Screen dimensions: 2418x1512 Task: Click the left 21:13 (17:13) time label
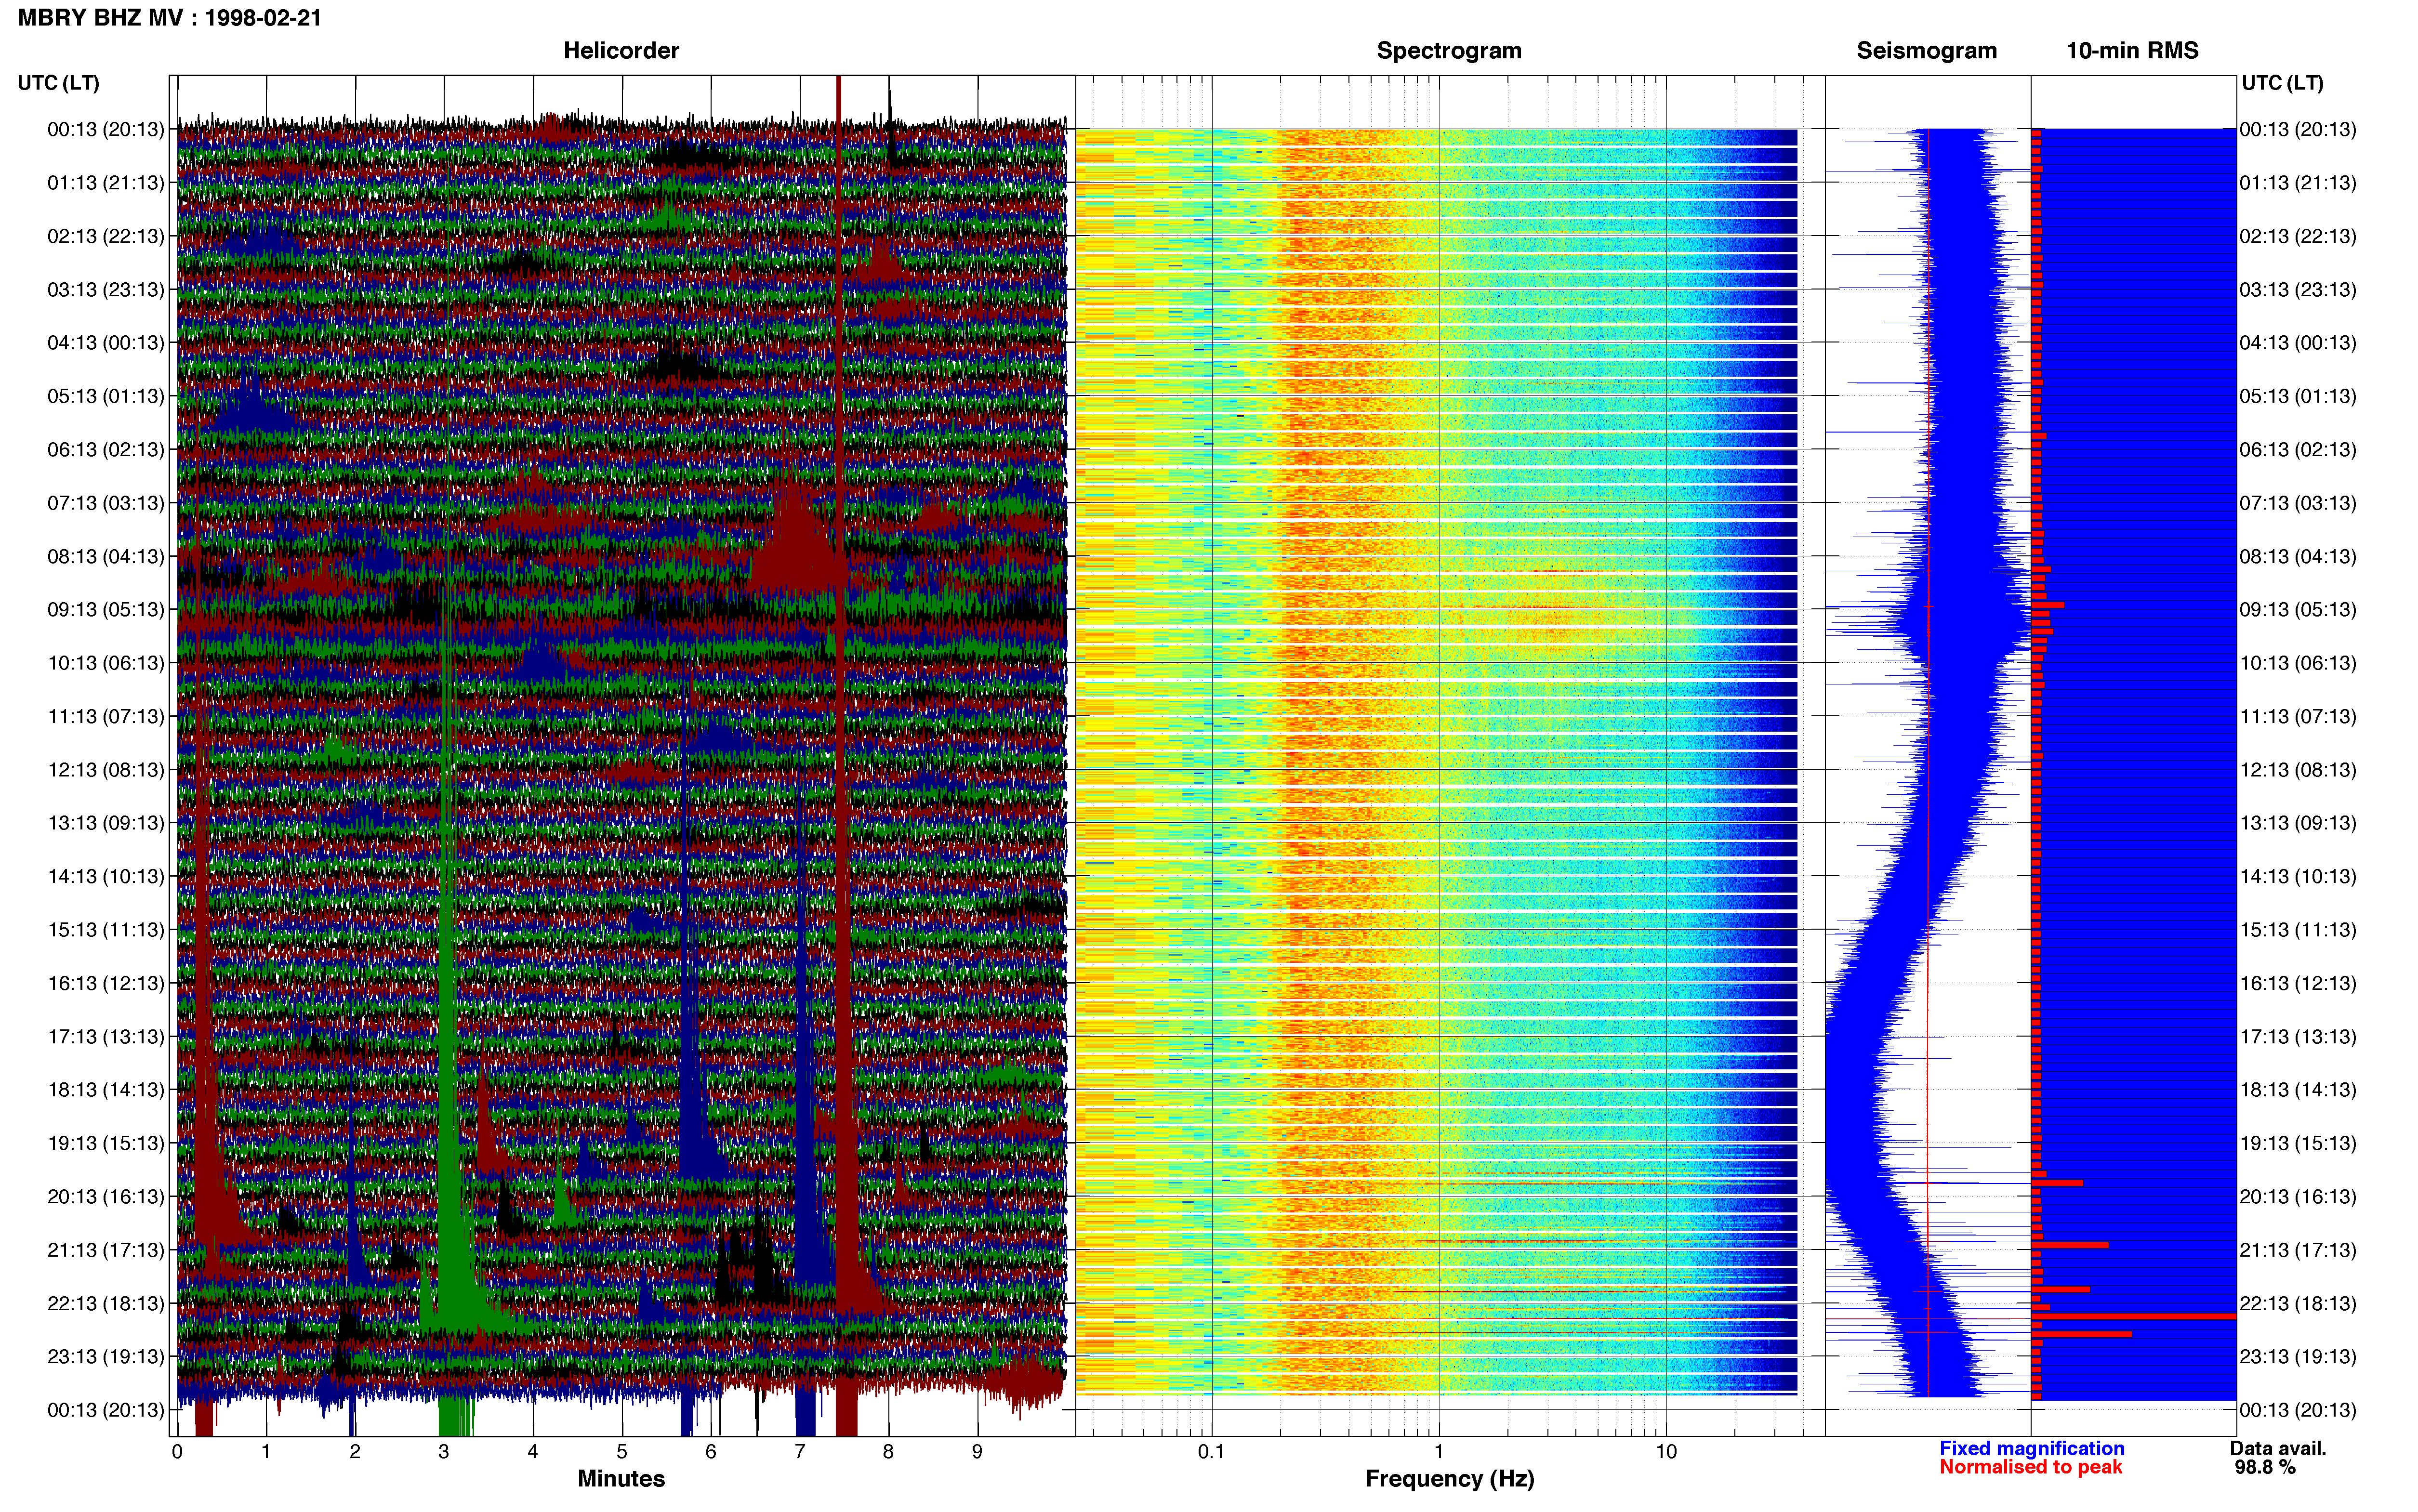106,1250
